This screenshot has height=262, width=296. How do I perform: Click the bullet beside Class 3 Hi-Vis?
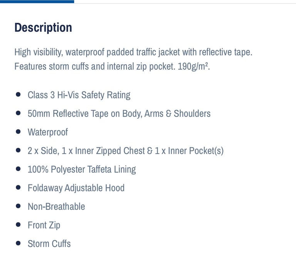[18, 94]
